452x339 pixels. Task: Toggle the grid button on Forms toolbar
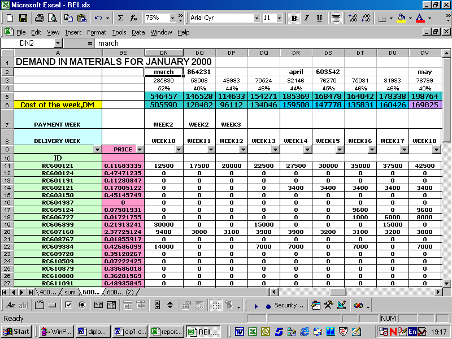tap(216, 305)
